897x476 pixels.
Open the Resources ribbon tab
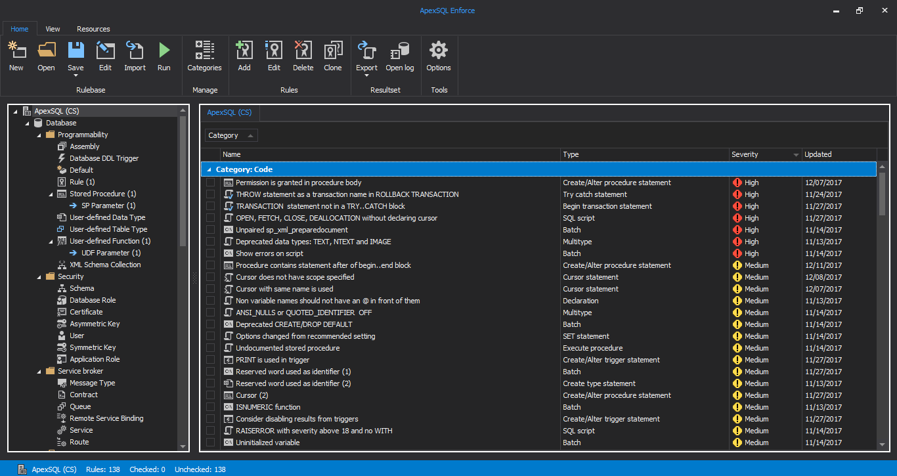pyautogui.click(x=93, y=29)
